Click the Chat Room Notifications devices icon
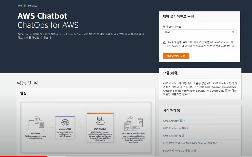The width and height of the screenshot is (252, 157). coord(134,124)
